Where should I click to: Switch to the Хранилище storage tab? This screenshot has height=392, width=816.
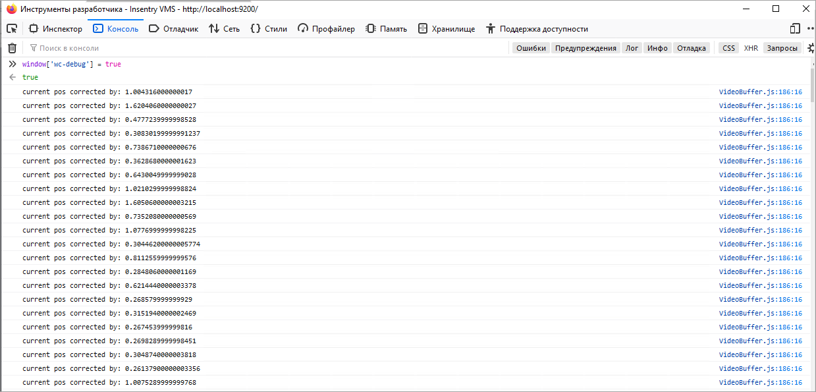(447, 28)
